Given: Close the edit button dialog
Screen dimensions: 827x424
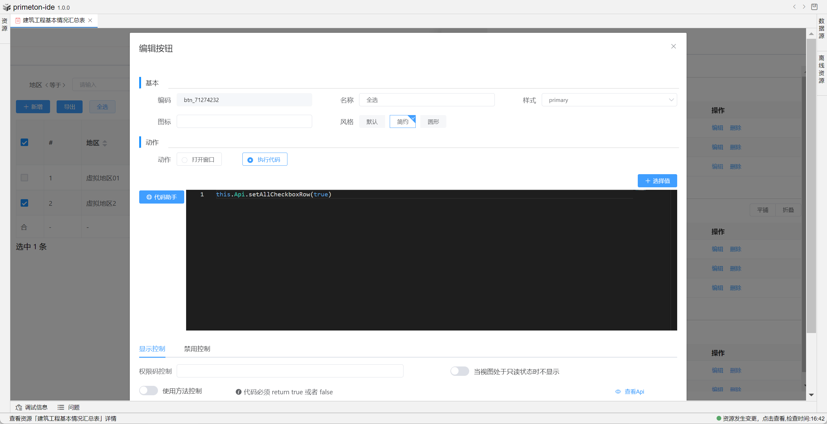Looking at the screenshot, I should pos(673,47).
